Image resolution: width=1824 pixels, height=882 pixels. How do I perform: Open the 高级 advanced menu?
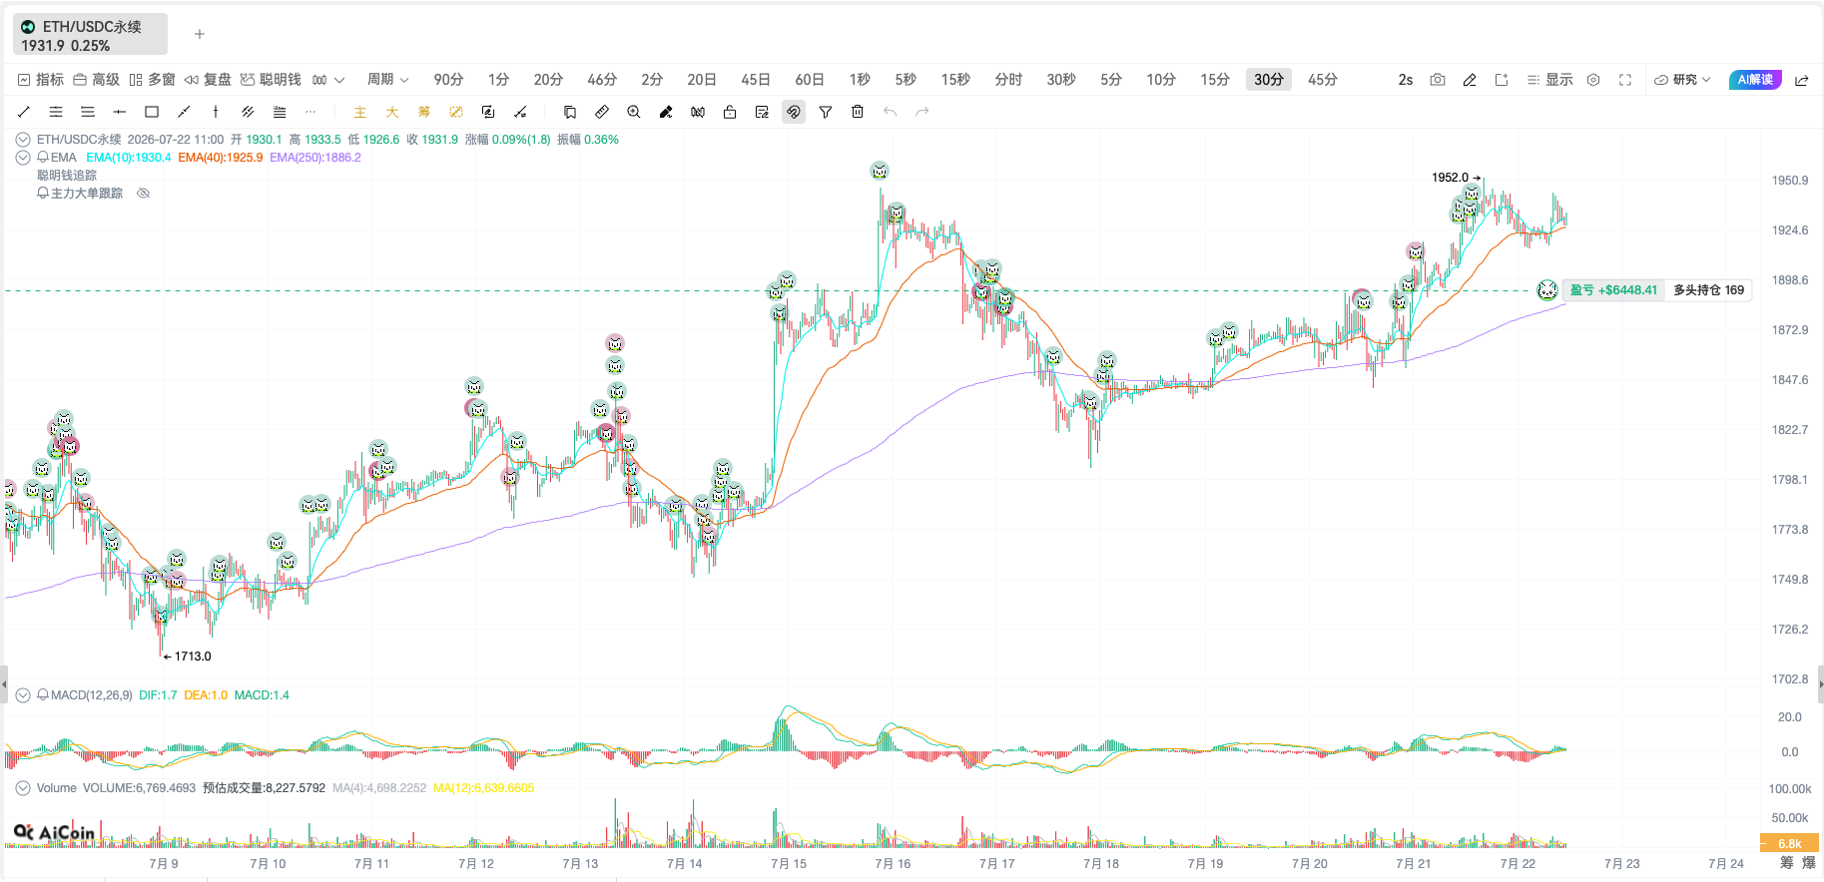[96, 80]
